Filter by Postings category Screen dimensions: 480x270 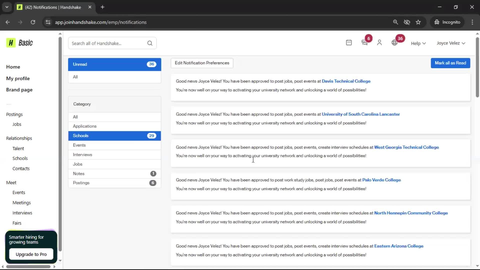114,183
